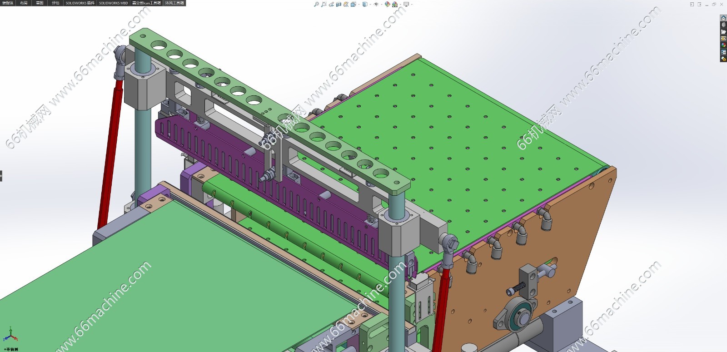Viewport: 727px width, 352px height.
Task: Click the Edit Appearance color ball icon
Action: (387, 4)
